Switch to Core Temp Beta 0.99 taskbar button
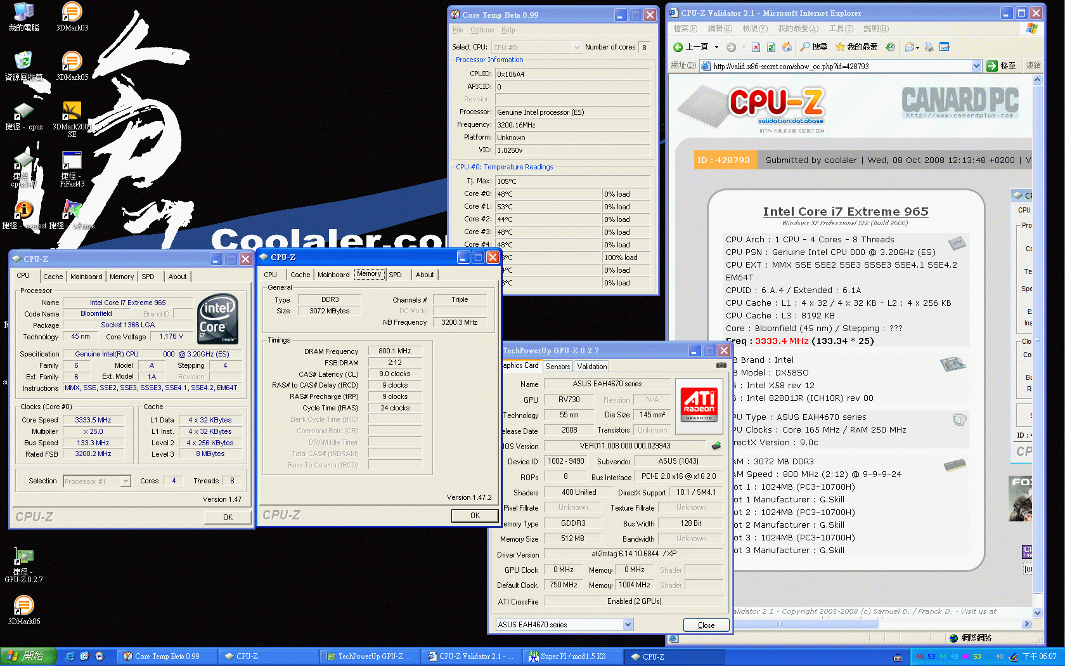This screenshot has width=1065, height=666. [167, 656]
